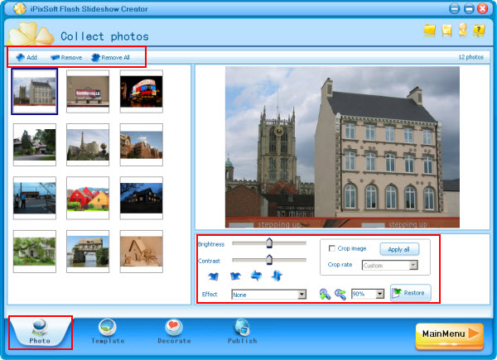Expand the 90% zoom level dropdown
497x360 pixels.
pos(379,294)
